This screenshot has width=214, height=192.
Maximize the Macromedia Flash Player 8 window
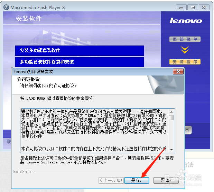click(x=193, y=8)
